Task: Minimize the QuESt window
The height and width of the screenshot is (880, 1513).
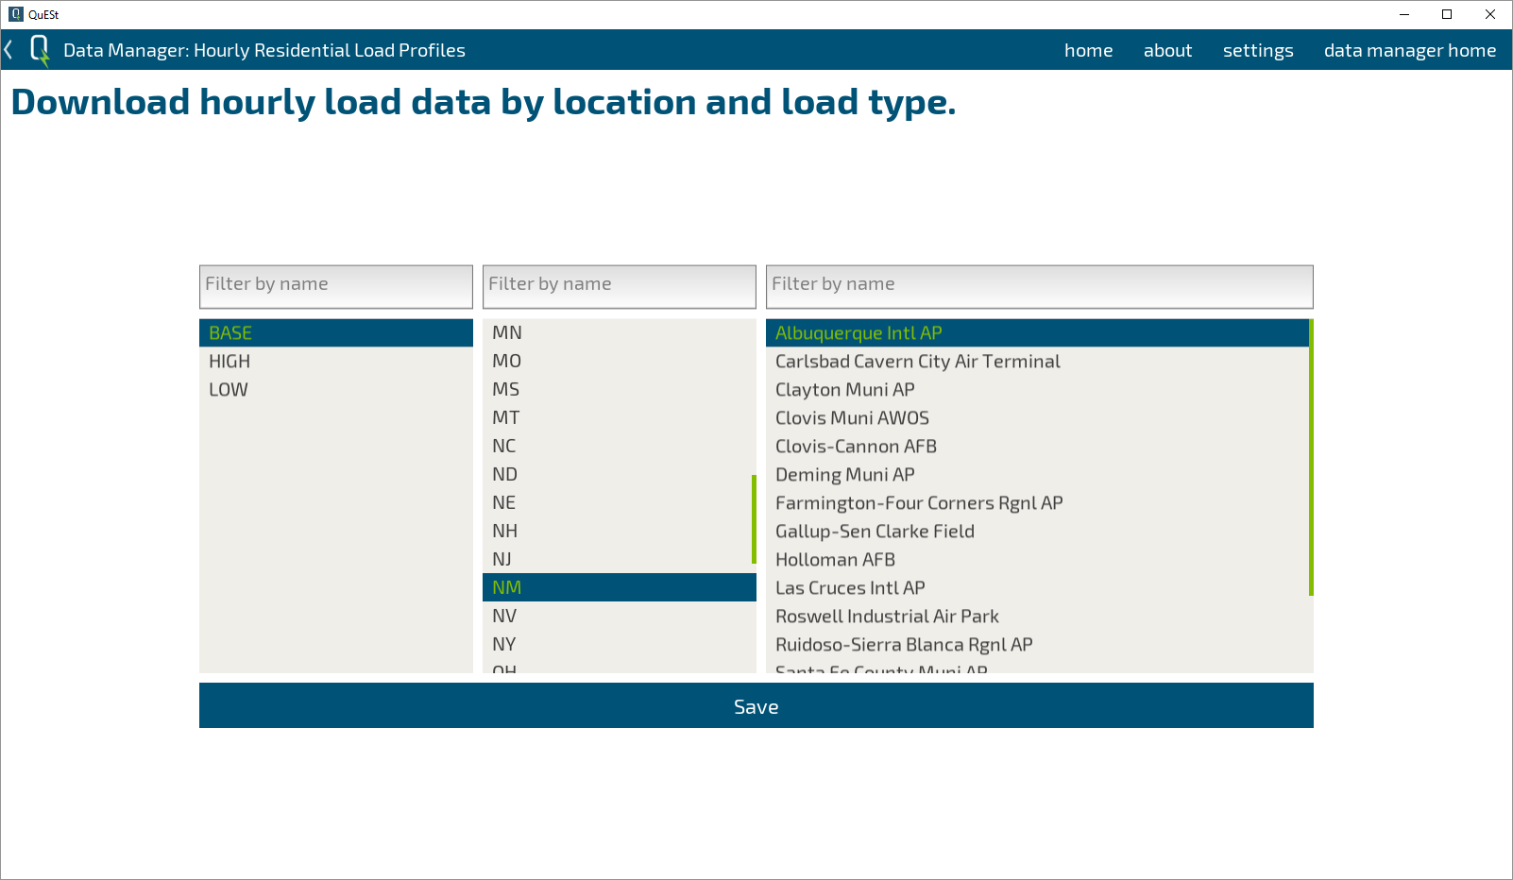Action: click(x=1403, y=14)
